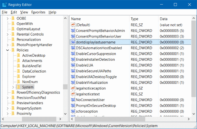Image resolution: width=197 pixels, height=129 pixels.
Task: Select the PowerEfficiencyDiagnostics key
Action: 38,92
